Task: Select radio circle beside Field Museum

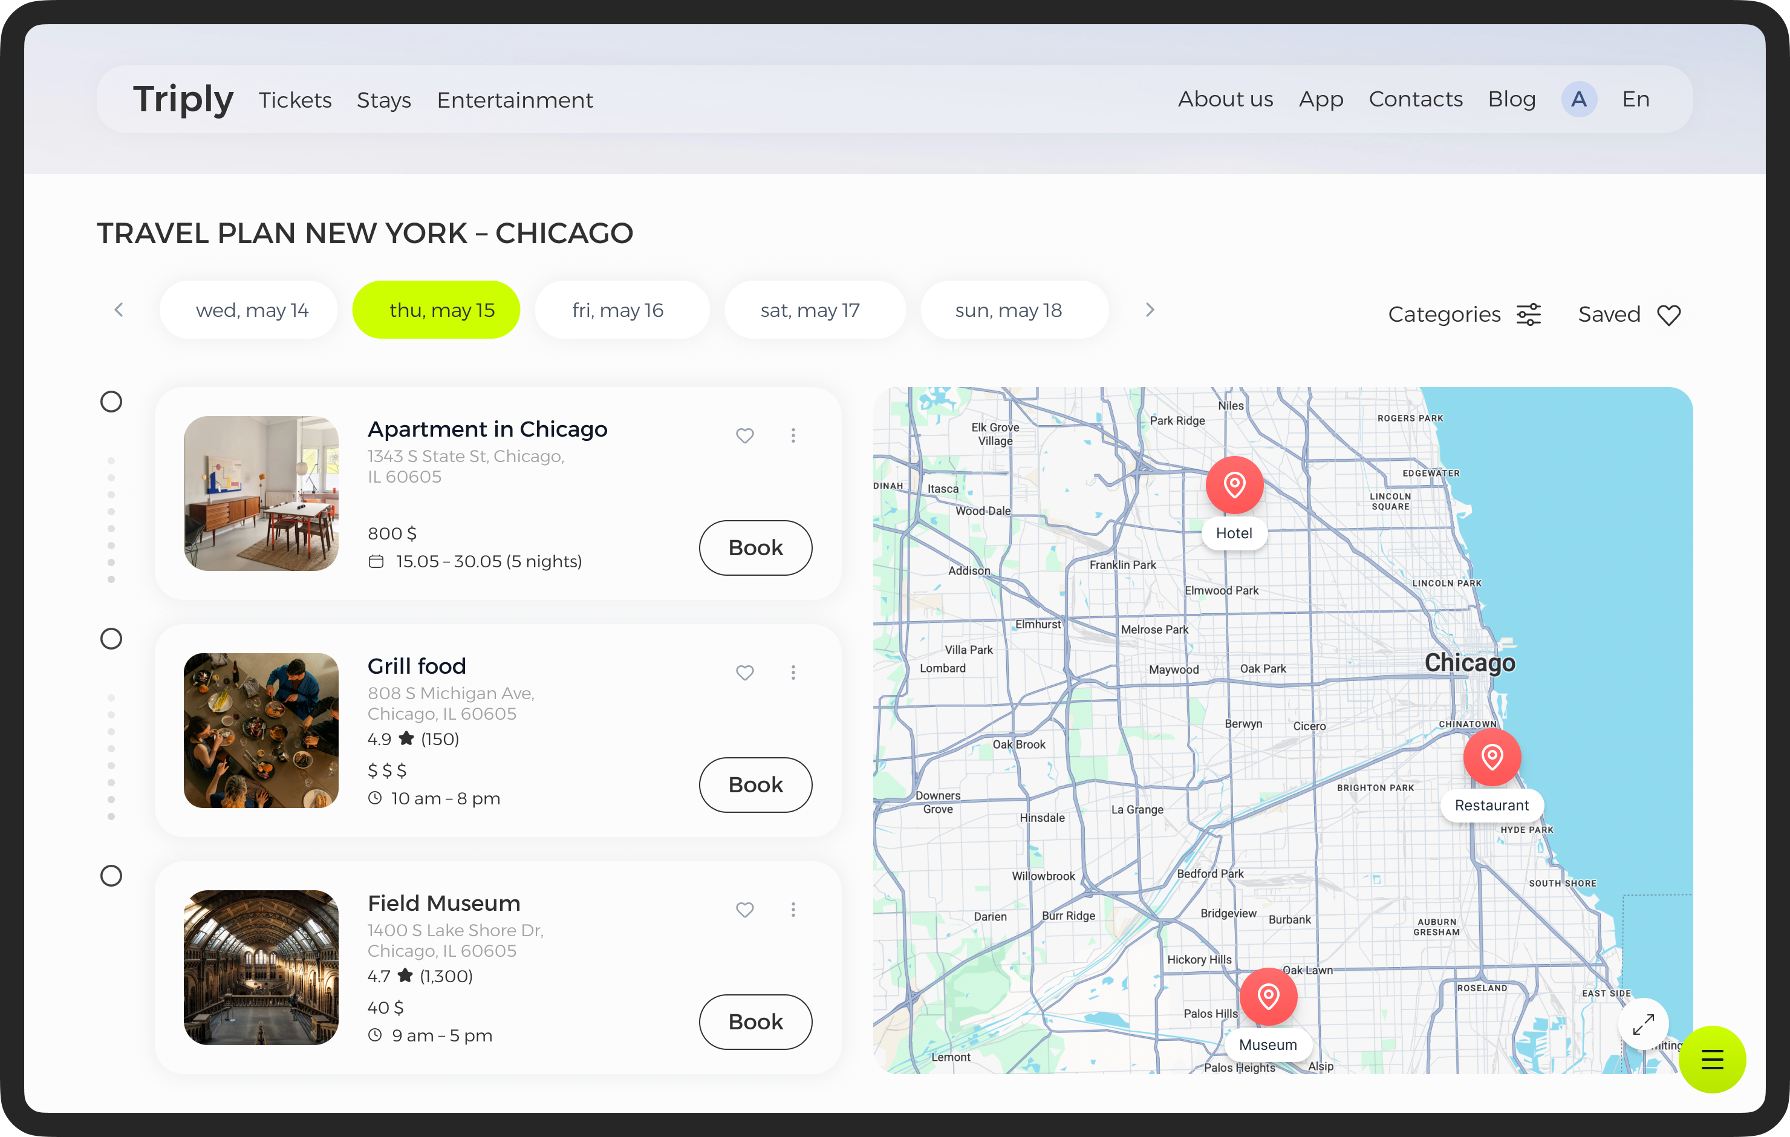Action: 111,876
